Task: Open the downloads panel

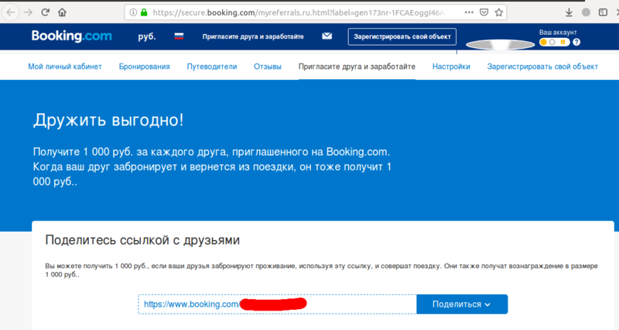Action: 569,12
